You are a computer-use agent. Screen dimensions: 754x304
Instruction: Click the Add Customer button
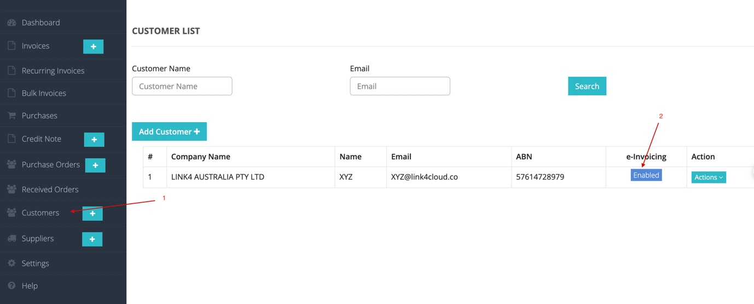pyautogui.click(x=169, y=131)
